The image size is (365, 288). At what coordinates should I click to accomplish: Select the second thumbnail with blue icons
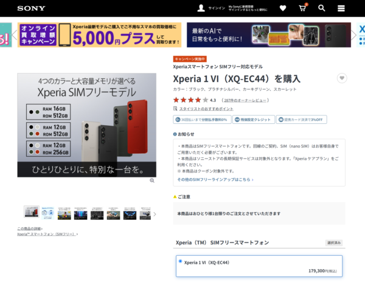tap(47, 213)
